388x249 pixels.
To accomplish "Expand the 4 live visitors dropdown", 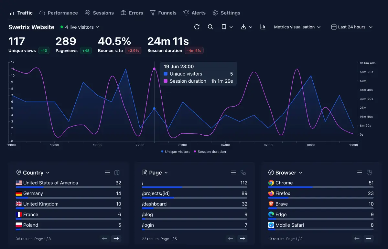I will pos(80,27).
